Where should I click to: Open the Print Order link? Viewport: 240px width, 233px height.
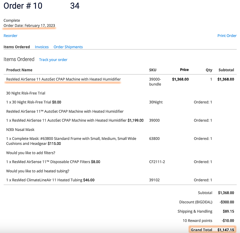coord(227,36)
